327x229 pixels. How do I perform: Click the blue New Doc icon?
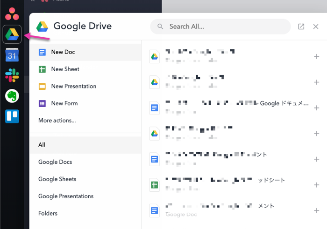click(42, 52)
